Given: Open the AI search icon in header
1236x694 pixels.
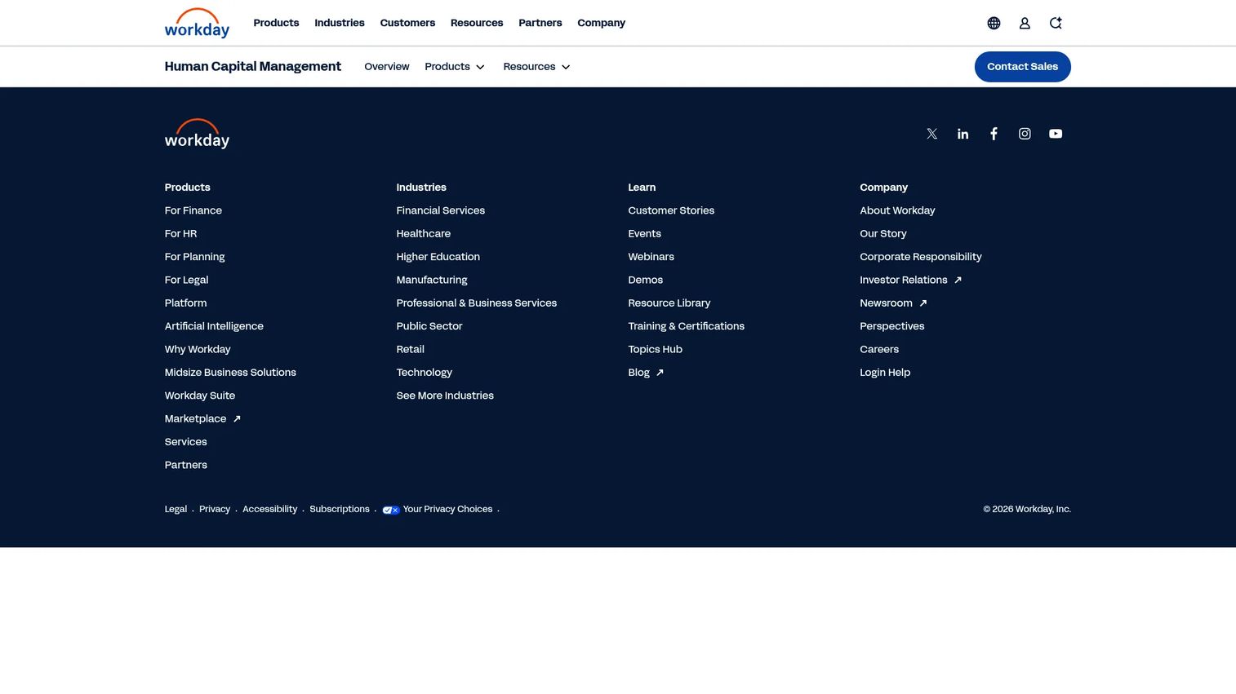Looking at the screenshot, I should (1056, 23).
